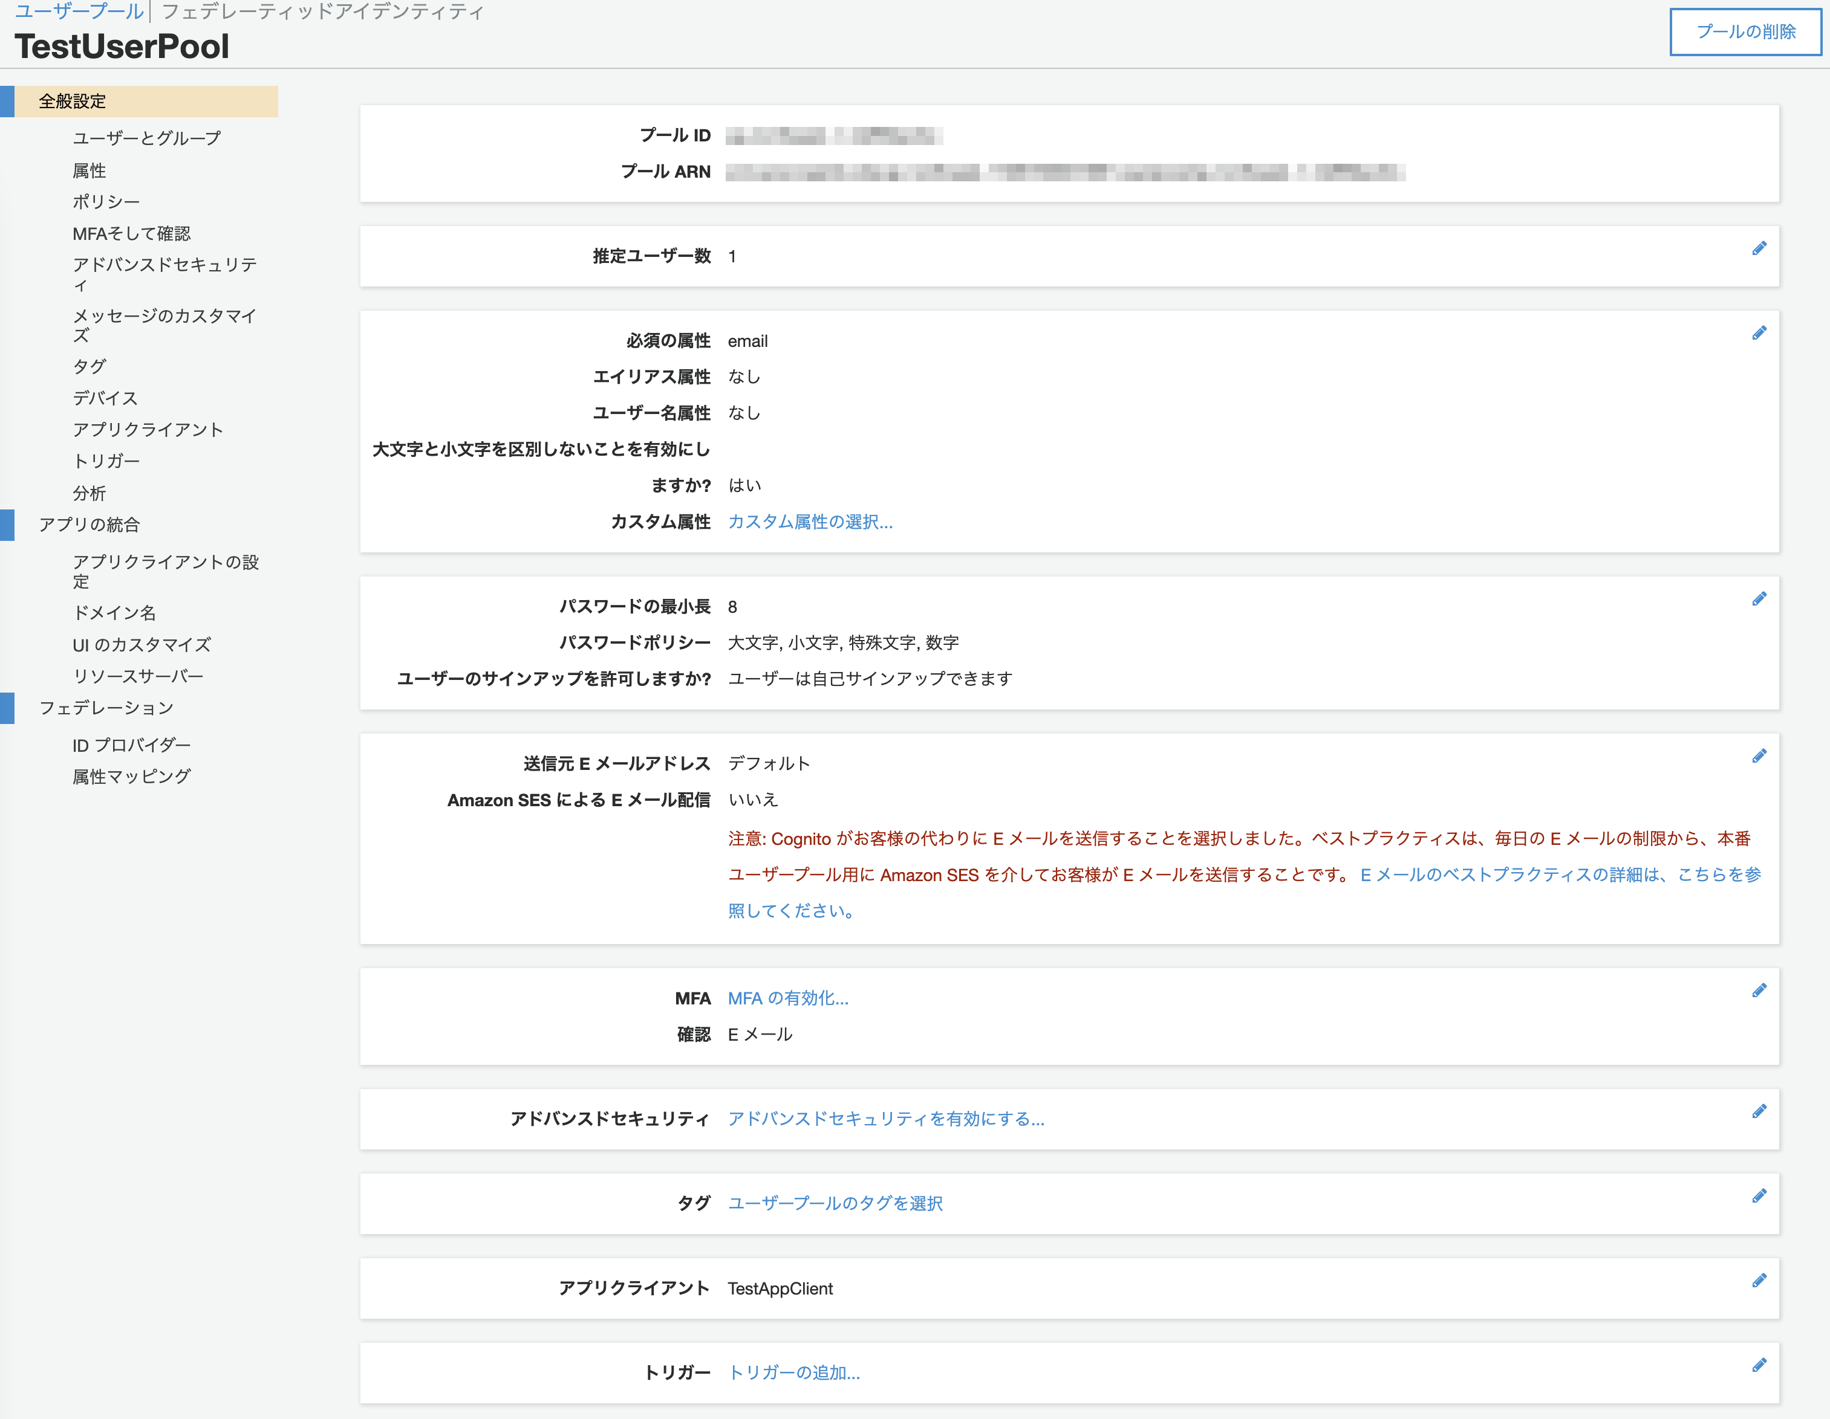
Task: Click the required attribute value email
Action: coord(747,341)
